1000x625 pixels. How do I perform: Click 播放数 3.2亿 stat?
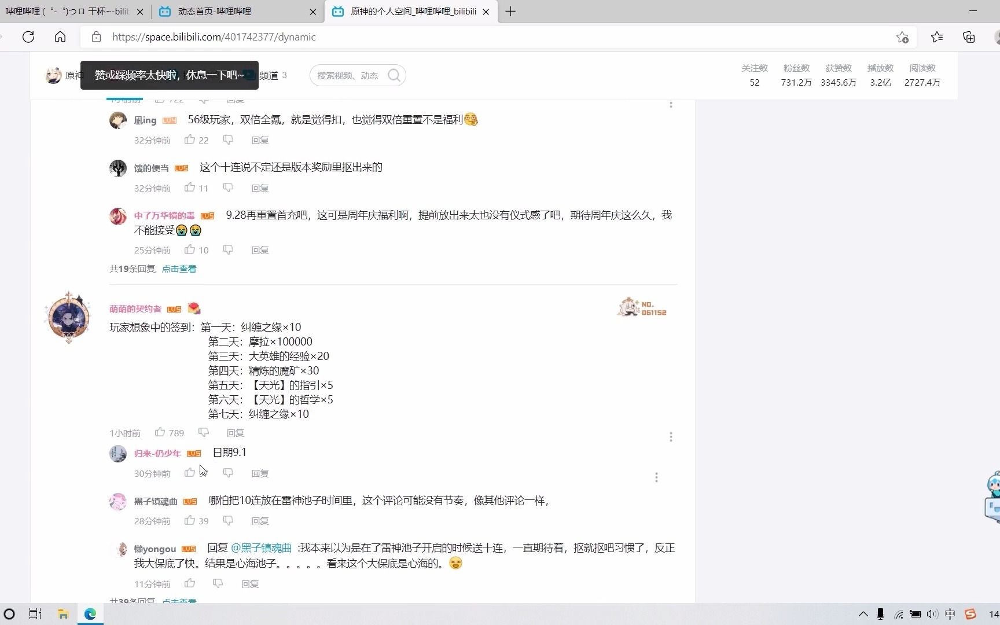pos(880,75)
